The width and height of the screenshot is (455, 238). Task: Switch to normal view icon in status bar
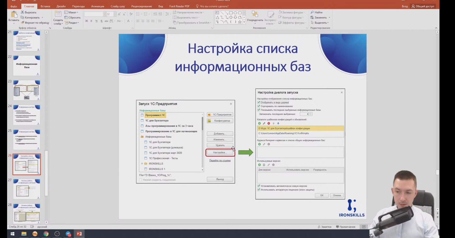[x=364, y=227]
